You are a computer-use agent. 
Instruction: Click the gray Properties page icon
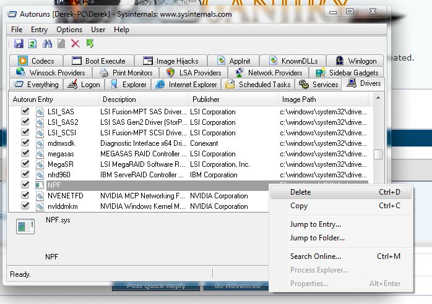point(61,43)
